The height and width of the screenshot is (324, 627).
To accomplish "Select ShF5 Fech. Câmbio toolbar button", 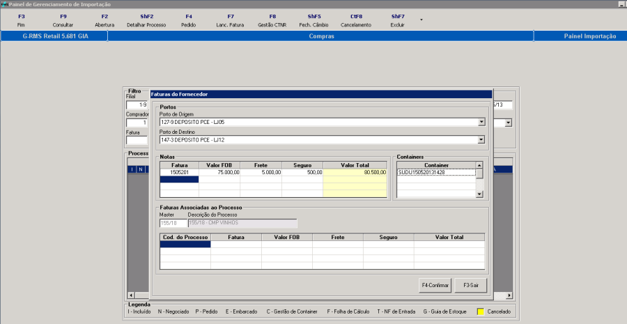I will pos(314,20).
